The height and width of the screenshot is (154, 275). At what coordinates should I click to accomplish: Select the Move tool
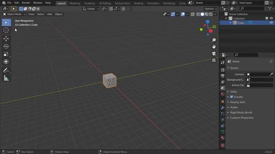(x=6, y=38)
